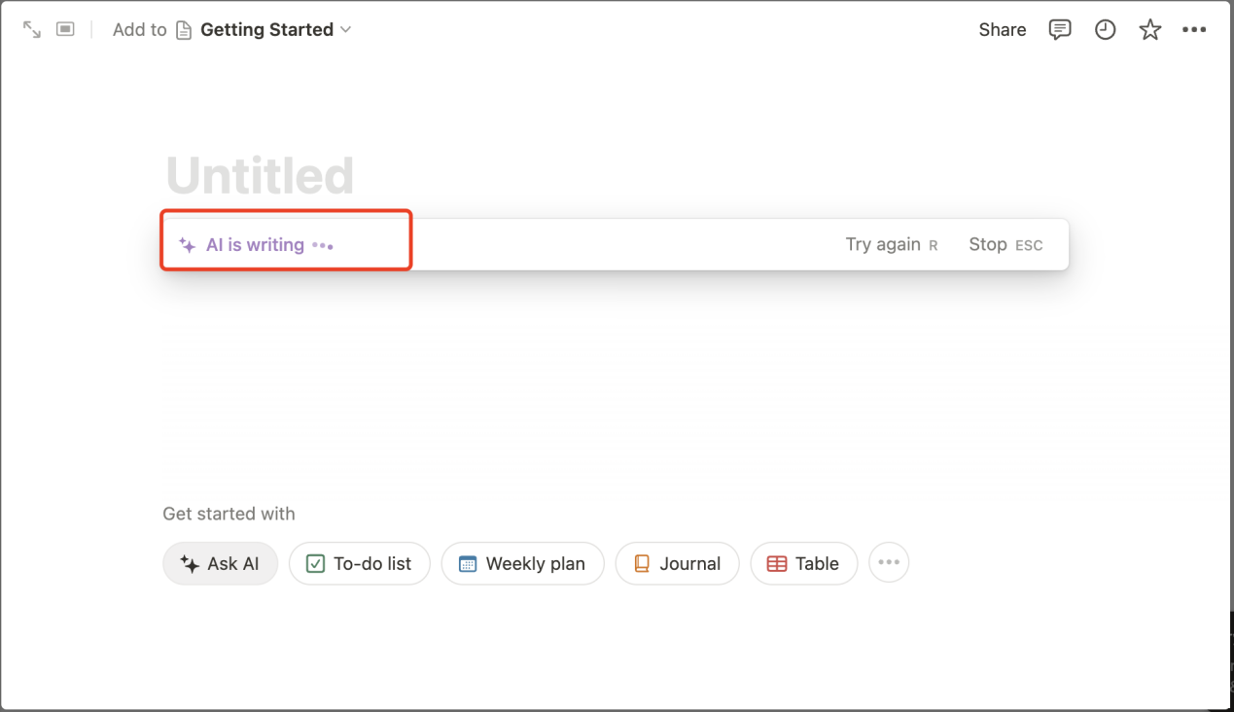Click the page document icon near Getting Started
Screen dimensions: 1234x712
184,30
